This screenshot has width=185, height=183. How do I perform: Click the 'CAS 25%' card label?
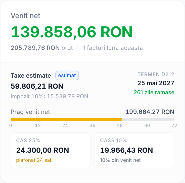coord(28,140)
